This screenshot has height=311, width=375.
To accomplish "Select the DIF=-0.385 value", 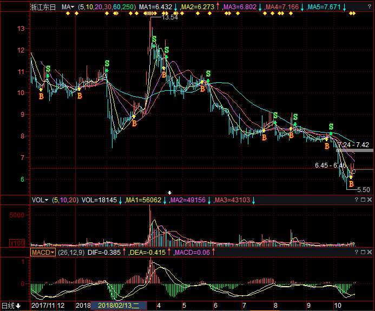I will click(x=104, y=253).
